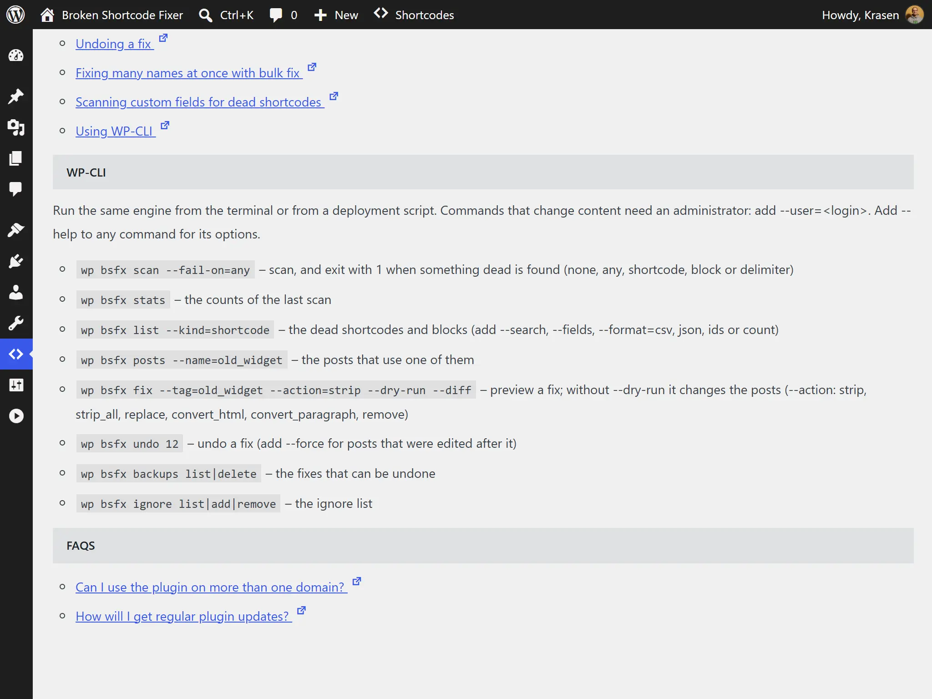Click the wp bsfx undo 12 code
The height and width of the screenshot is (699, 932).
129,444
